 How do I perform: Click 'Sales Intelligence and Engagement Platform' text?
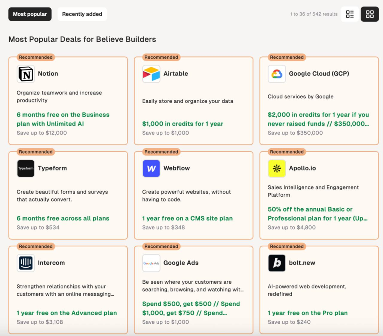[x=313, y=191]
